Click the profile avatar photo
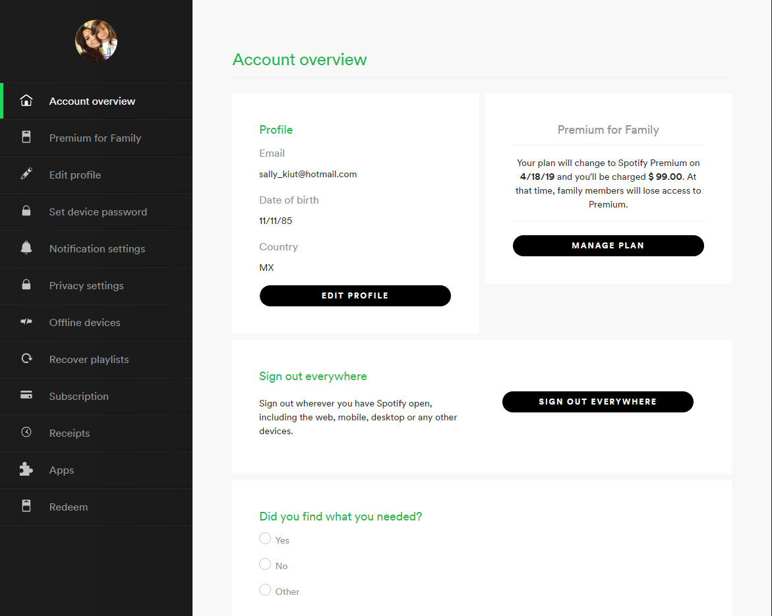 (x=96, y=41)
